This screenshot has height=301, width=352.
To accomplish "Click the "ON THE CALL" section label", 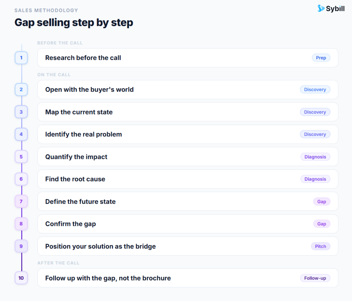I will point(54,75).
